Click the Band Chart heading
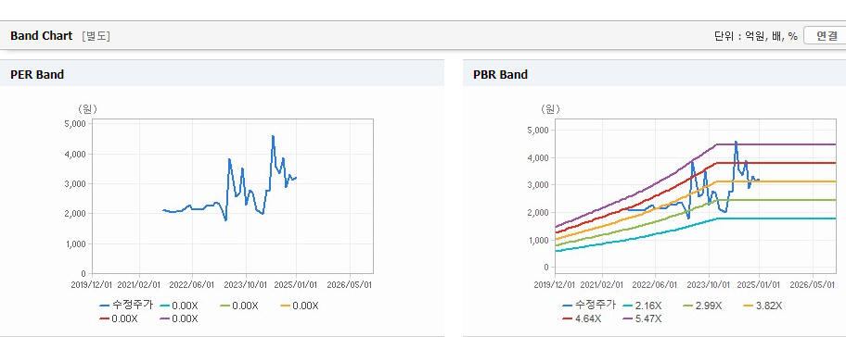The width and height of the screenshot is (846, 337). tap(41, 36)
